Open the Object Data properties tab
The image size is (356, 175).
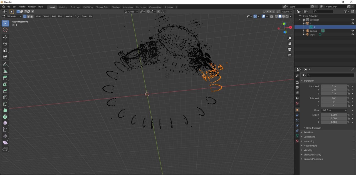coord(297,136)
